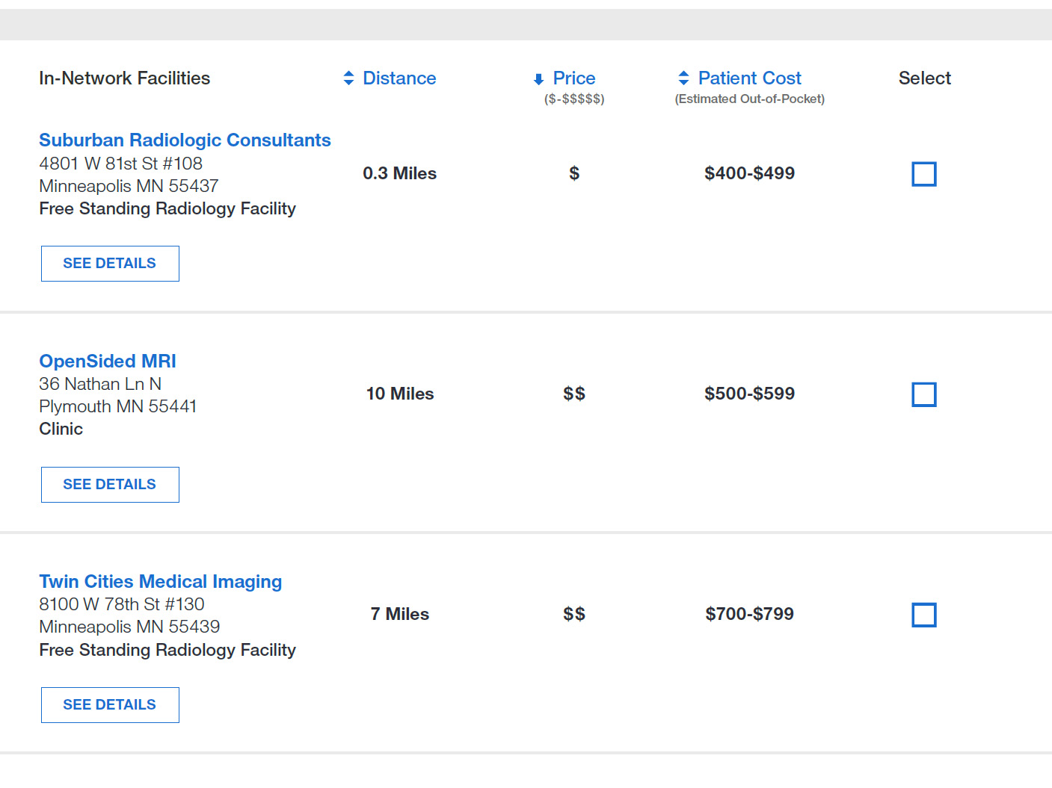Check the OpenSided MRI select box
The image size is (1052, 788).
(x=924, y=394)
